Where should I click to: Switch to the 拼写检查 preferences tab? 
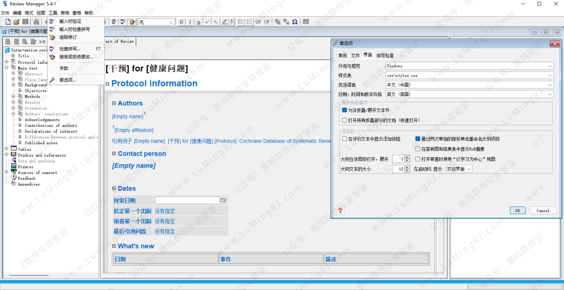(x=385, y=55)
